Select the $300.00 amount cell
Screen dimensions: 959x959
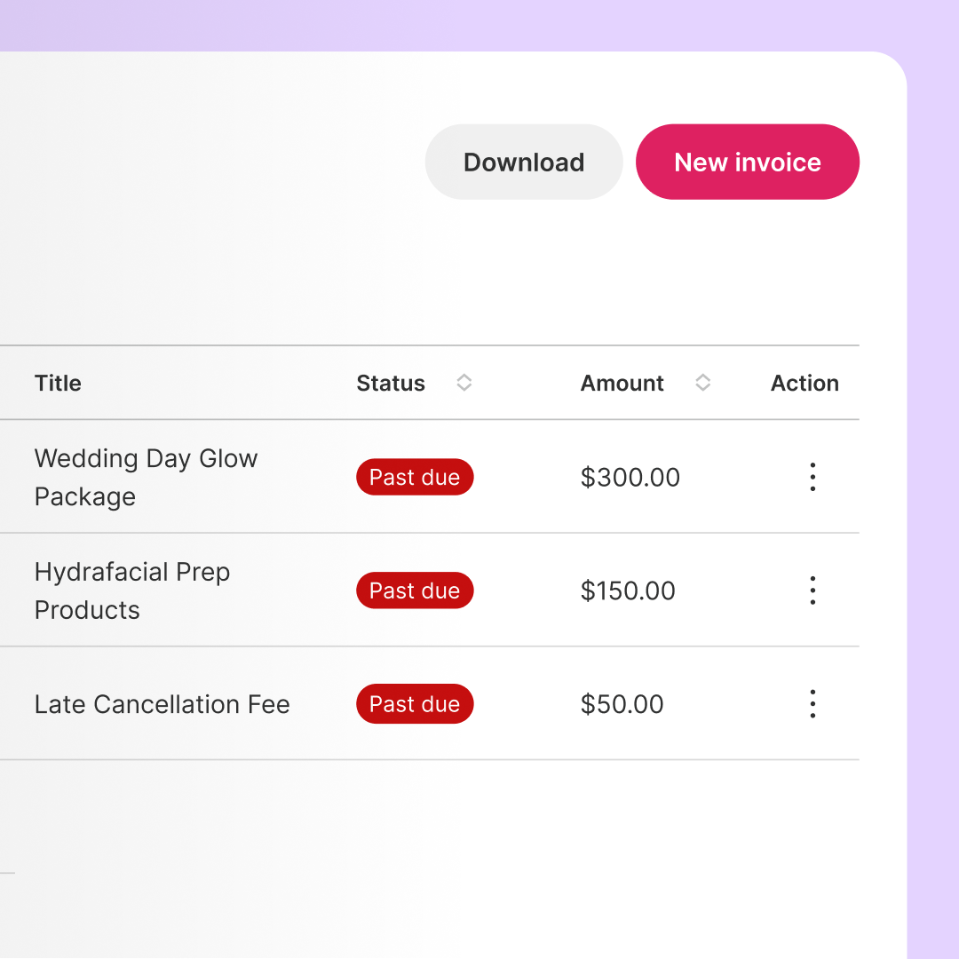coord(630,477)
